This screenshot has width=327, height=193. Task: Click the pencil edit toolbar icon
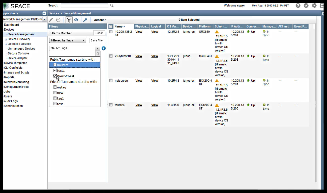[x=51, y=20]
